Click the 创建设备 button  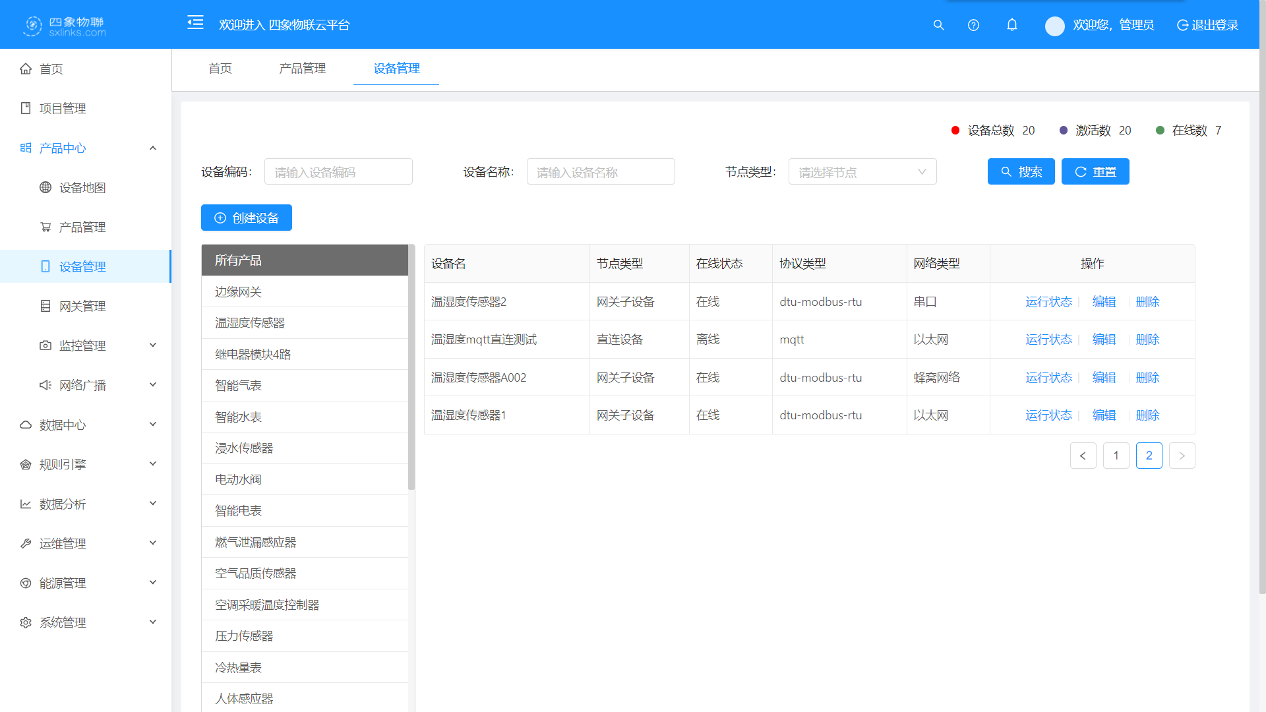[247, 218]
